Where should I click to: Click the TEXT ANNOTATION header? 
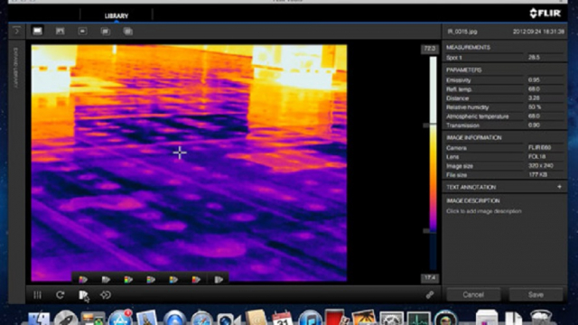pyautogui.click(x=471, y=187)
